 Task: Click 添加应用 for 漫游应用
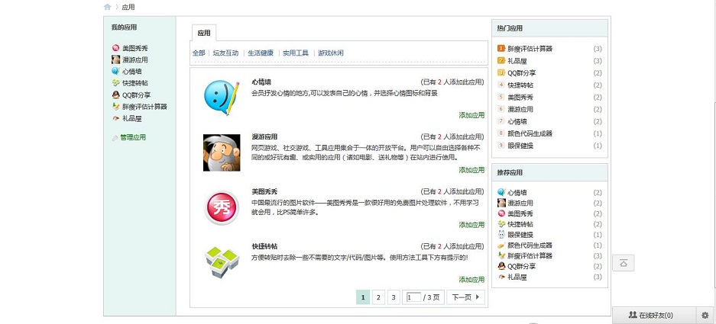click(471, 170)
